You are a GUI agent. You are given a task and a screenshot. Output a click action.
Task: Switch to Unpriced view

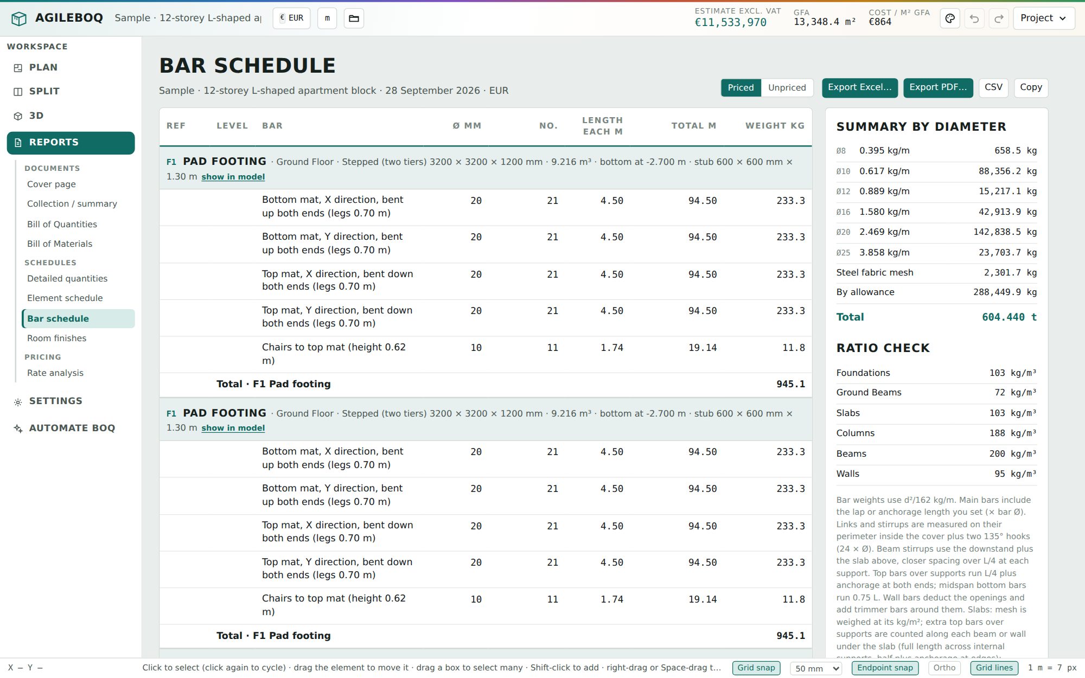(787, 88)
